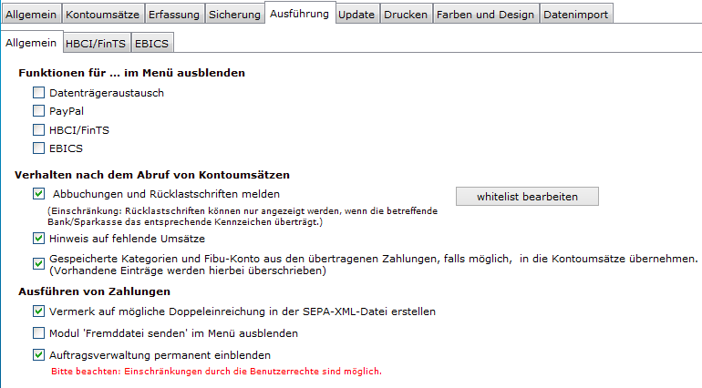The image size is (702, 388).
Task: Toggle Auftragsverwaltung permanent einblenden checkbox
Action: [38, 355]
